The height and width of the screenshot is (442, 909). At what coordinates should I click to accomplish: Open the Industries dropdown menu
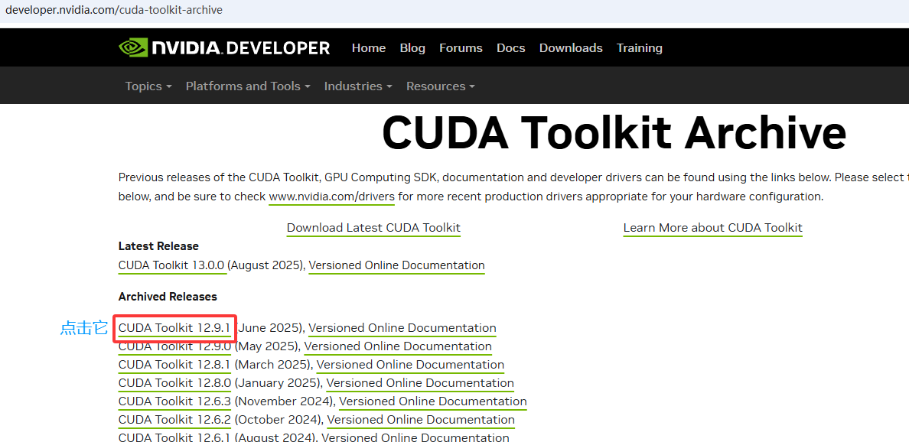click(358, 86)
